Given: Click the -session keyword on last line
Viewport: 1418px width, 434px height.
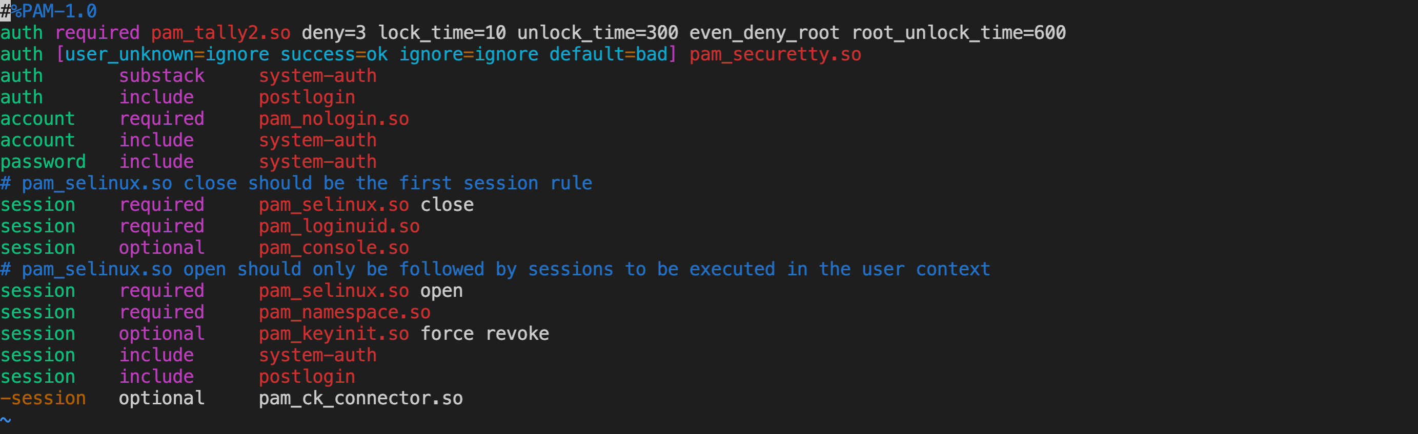Looking at the screenshot, I should 43,398.
